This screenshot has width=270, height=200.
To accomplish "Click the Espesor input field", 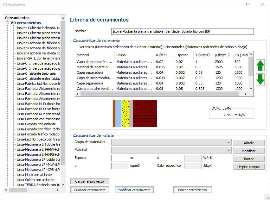I will click(x=120, y=158).
